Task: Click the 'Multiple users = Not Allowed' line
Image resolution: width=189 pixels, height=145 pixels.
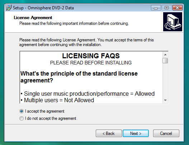Action: coord(57,100)
